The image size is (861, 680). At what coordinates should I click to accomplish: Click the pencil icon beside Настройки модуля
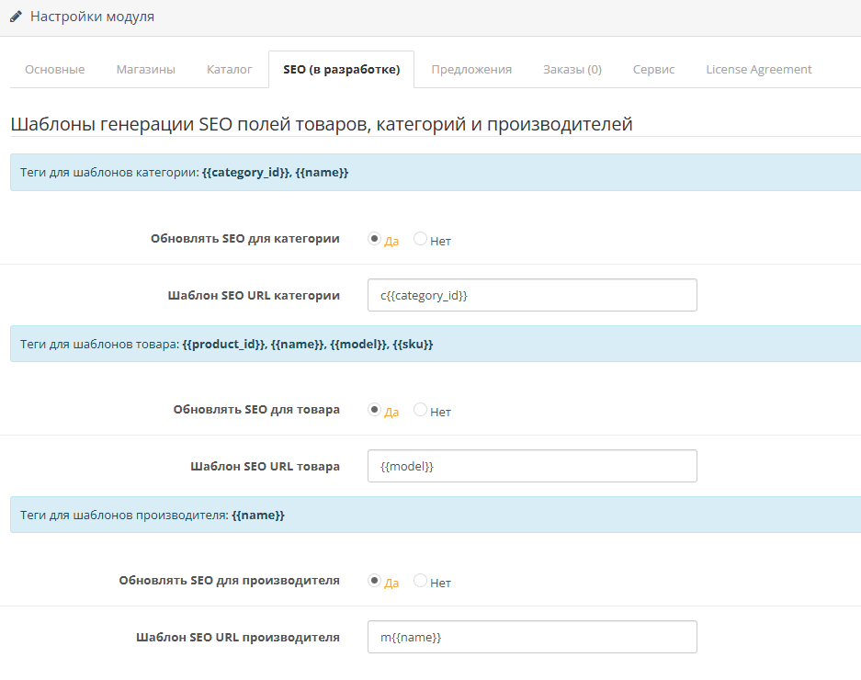click(16, 17)
